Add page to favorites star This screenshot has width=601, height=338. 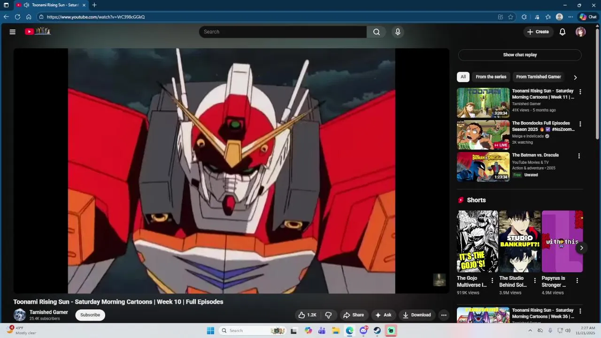510,17
